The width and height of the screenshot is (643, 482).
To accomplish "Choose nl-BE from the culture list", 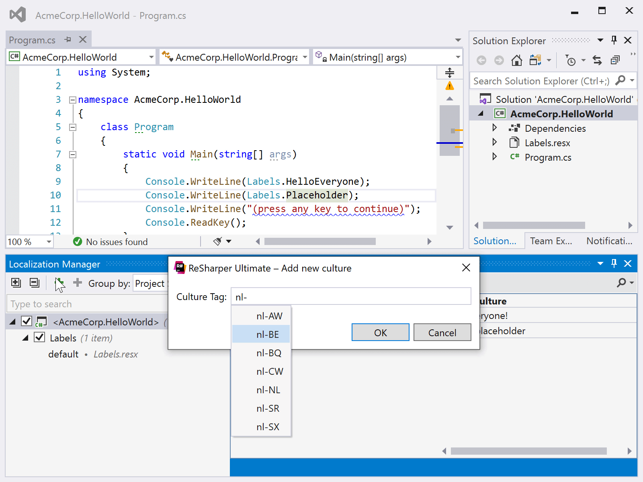I will click(x=261, y=334).
